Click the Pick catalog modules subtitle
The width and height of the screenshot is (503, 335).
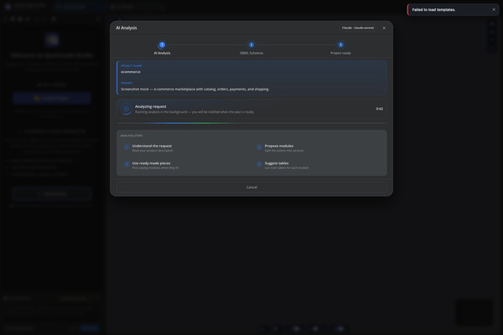(x=156, y=167)
